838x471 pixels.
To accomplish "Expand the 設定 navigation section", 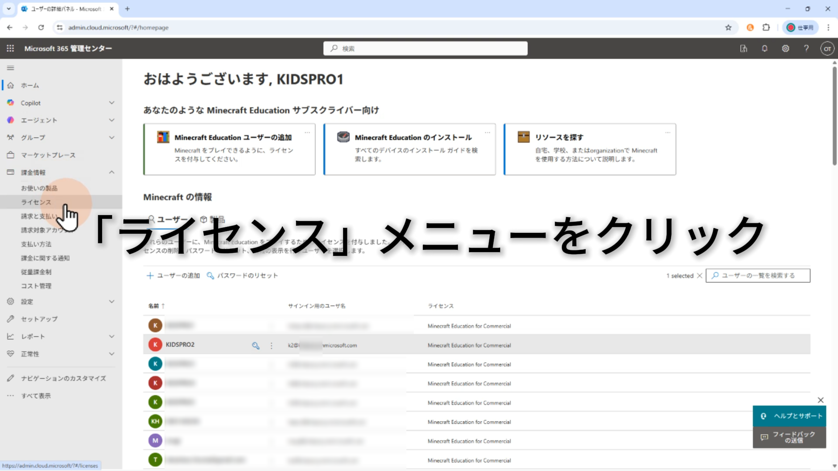I will pyautogui.click(x=112, y=301).
